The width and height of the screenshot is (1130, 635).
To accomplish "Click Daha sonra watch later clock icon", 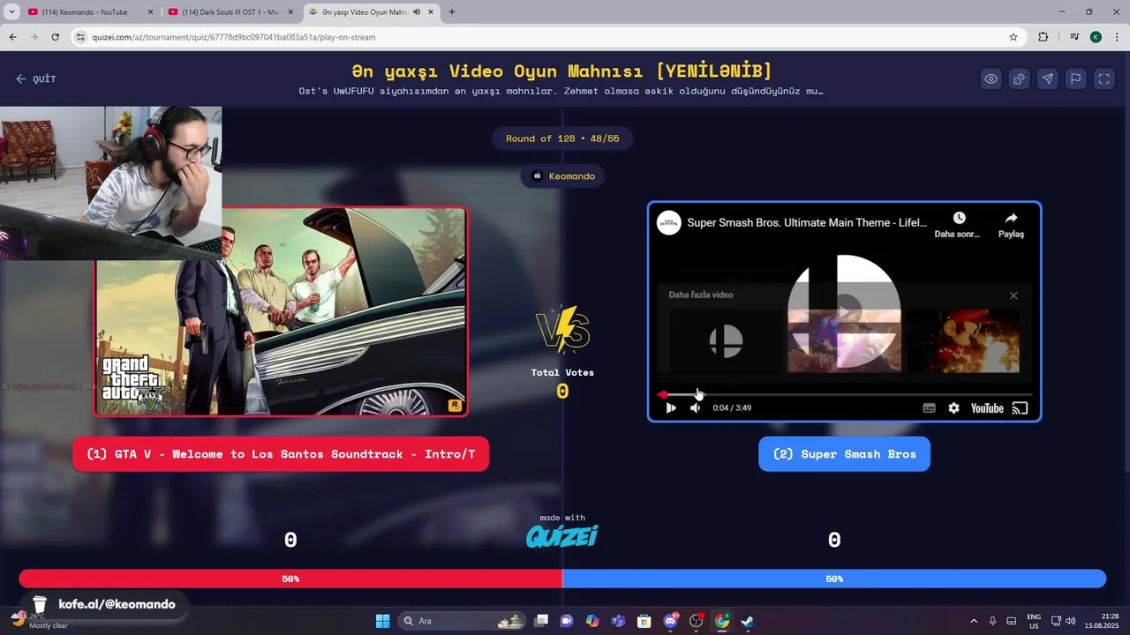I will (959, 218).
